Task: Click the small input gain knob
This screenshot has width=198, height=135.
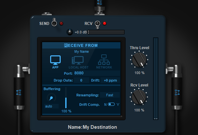Action: (x=70, y=32)
